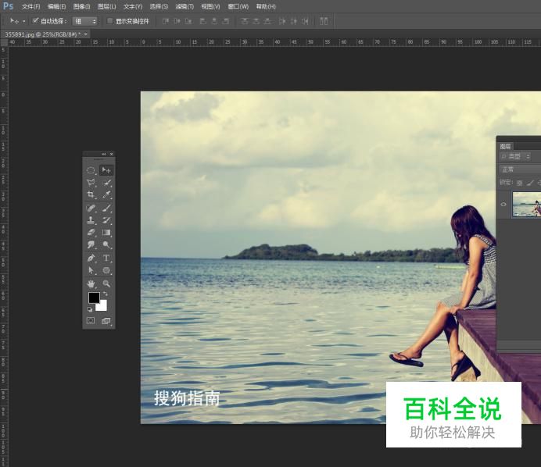541x467 pixels.
Task: Toggle the 自动选择 checkbox
Action: pyautogui.click(x=36, y=21)
